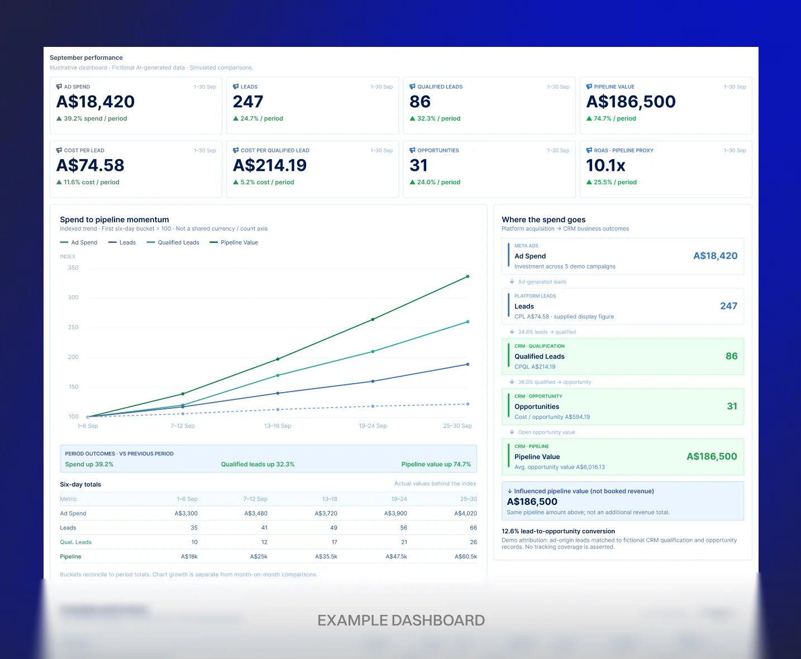Click the A$18,420 Ad Spend headline value
801x659 pixels.
(x=96, y=102)
